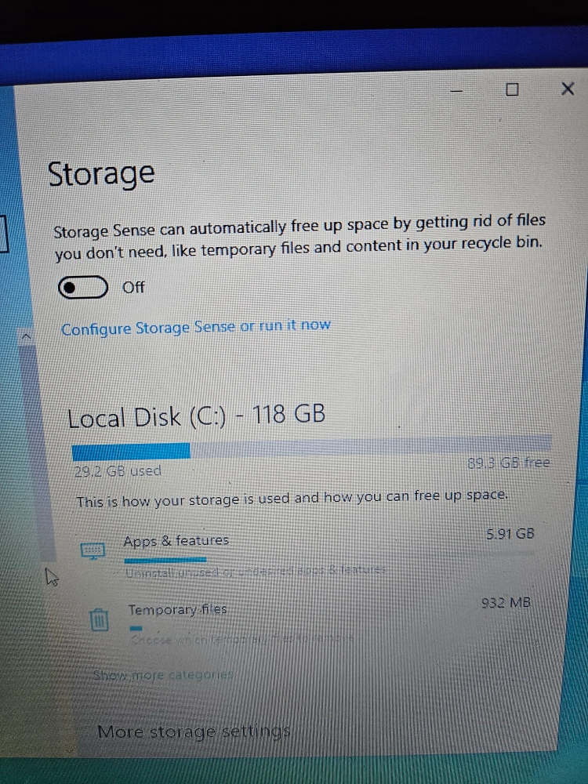Maximize the Settings window
The height and width of the screenshot is (784, 588).
[x=512, y=89]
